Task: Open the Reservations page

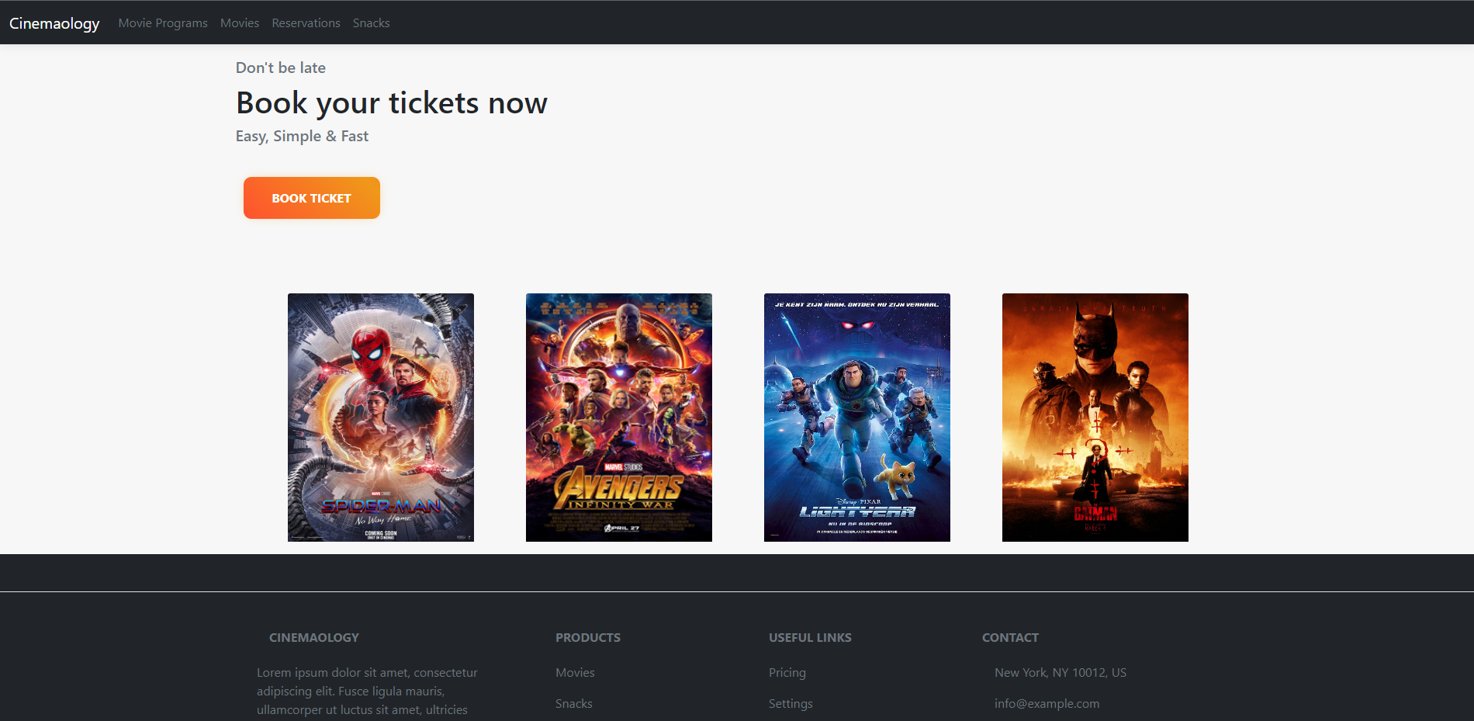Action: [x=305, y=23]
